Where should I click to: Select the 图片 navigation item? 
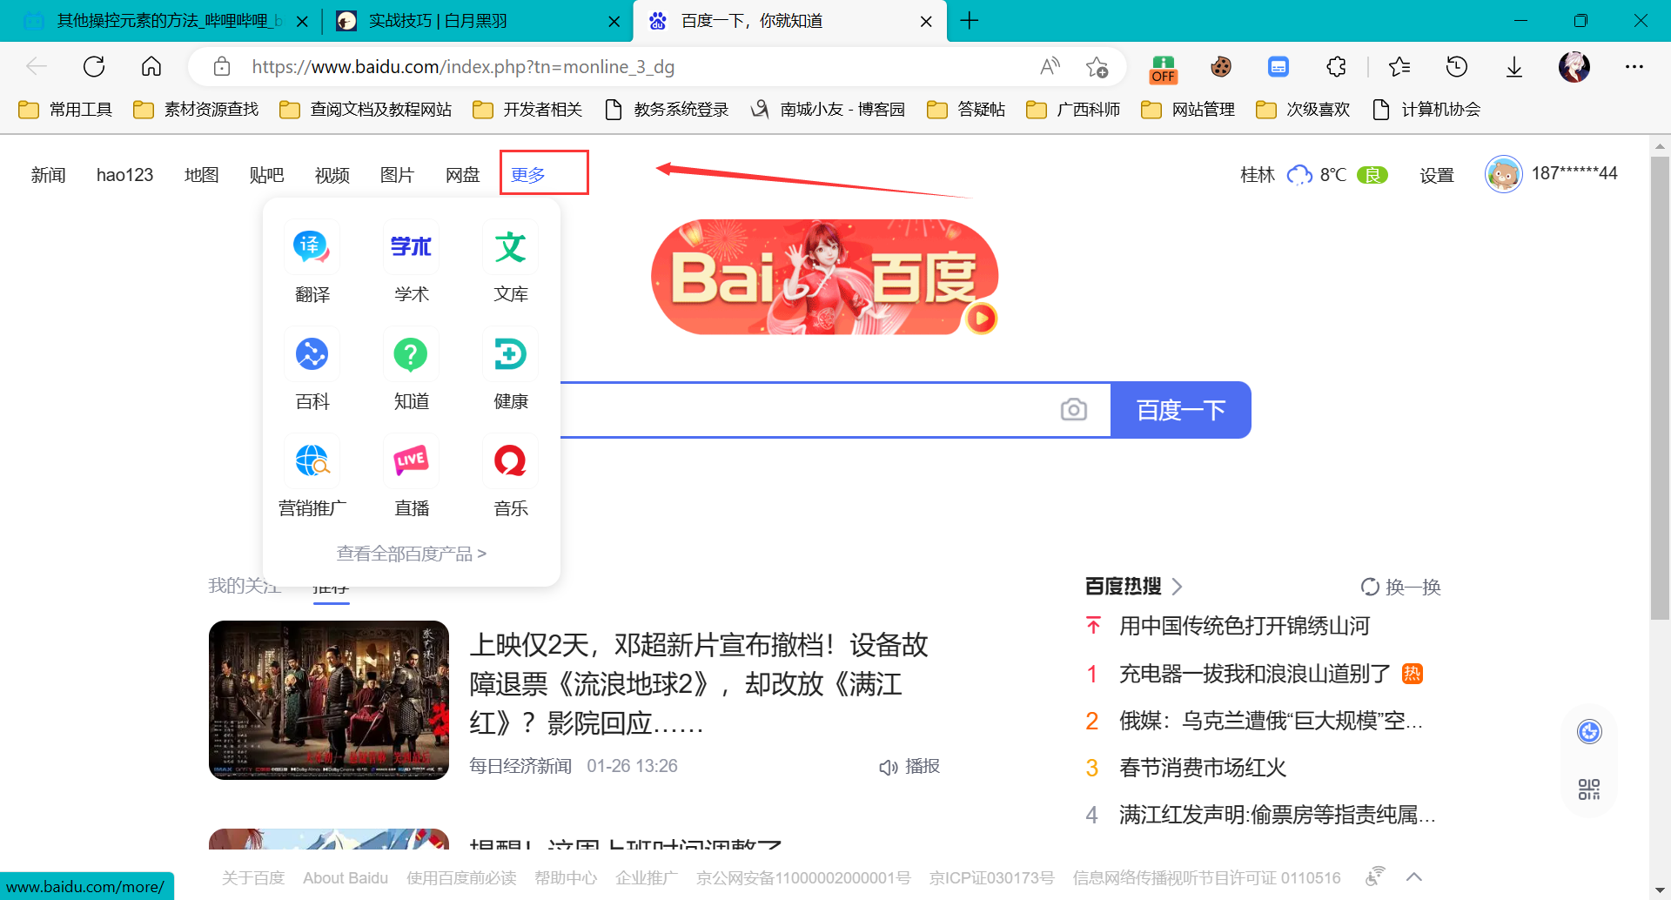tap(397, 175)
